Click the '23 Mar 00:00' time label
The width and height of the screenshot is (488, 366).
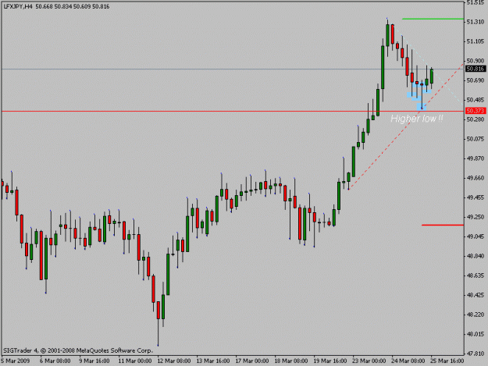coord(369,361)
